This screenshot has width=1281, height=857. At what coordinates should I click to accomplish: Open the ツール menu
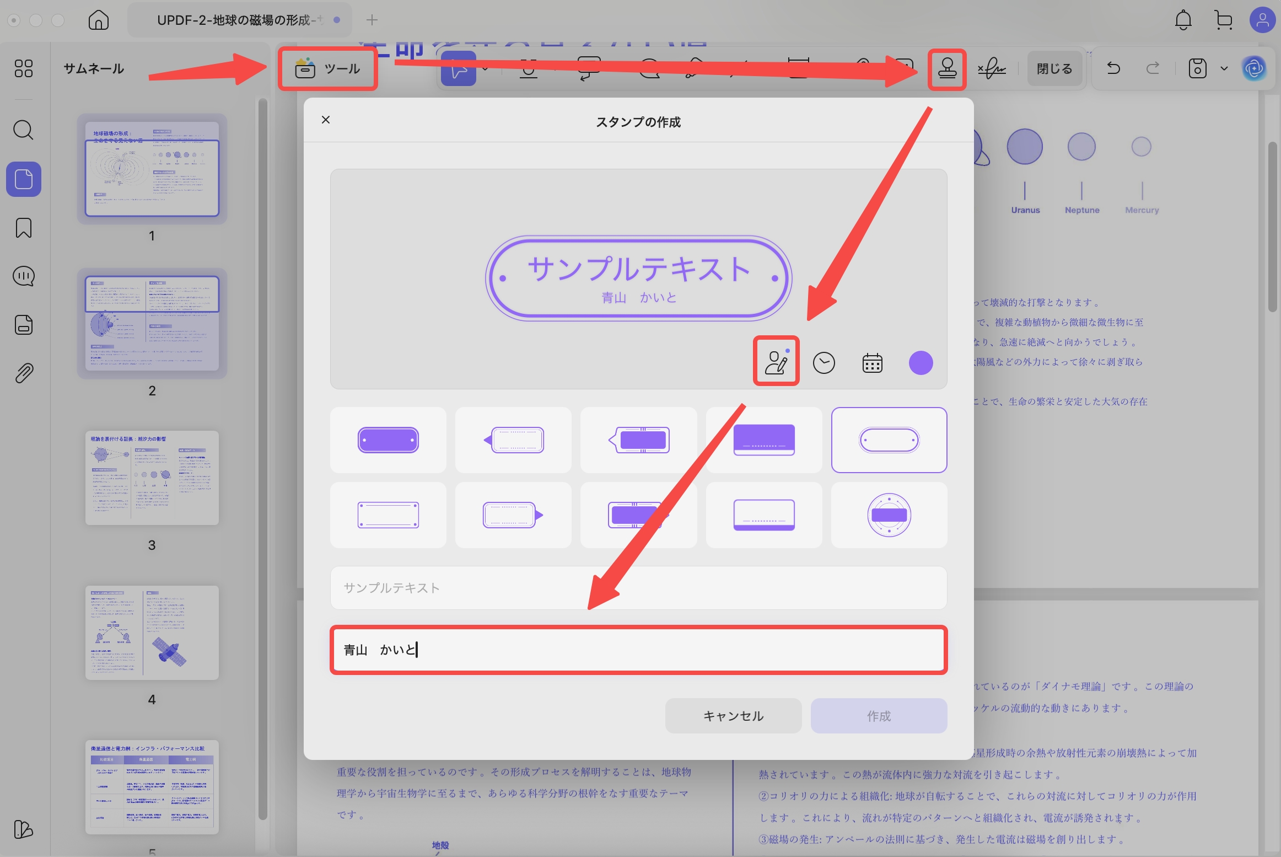tap(327, 68)
